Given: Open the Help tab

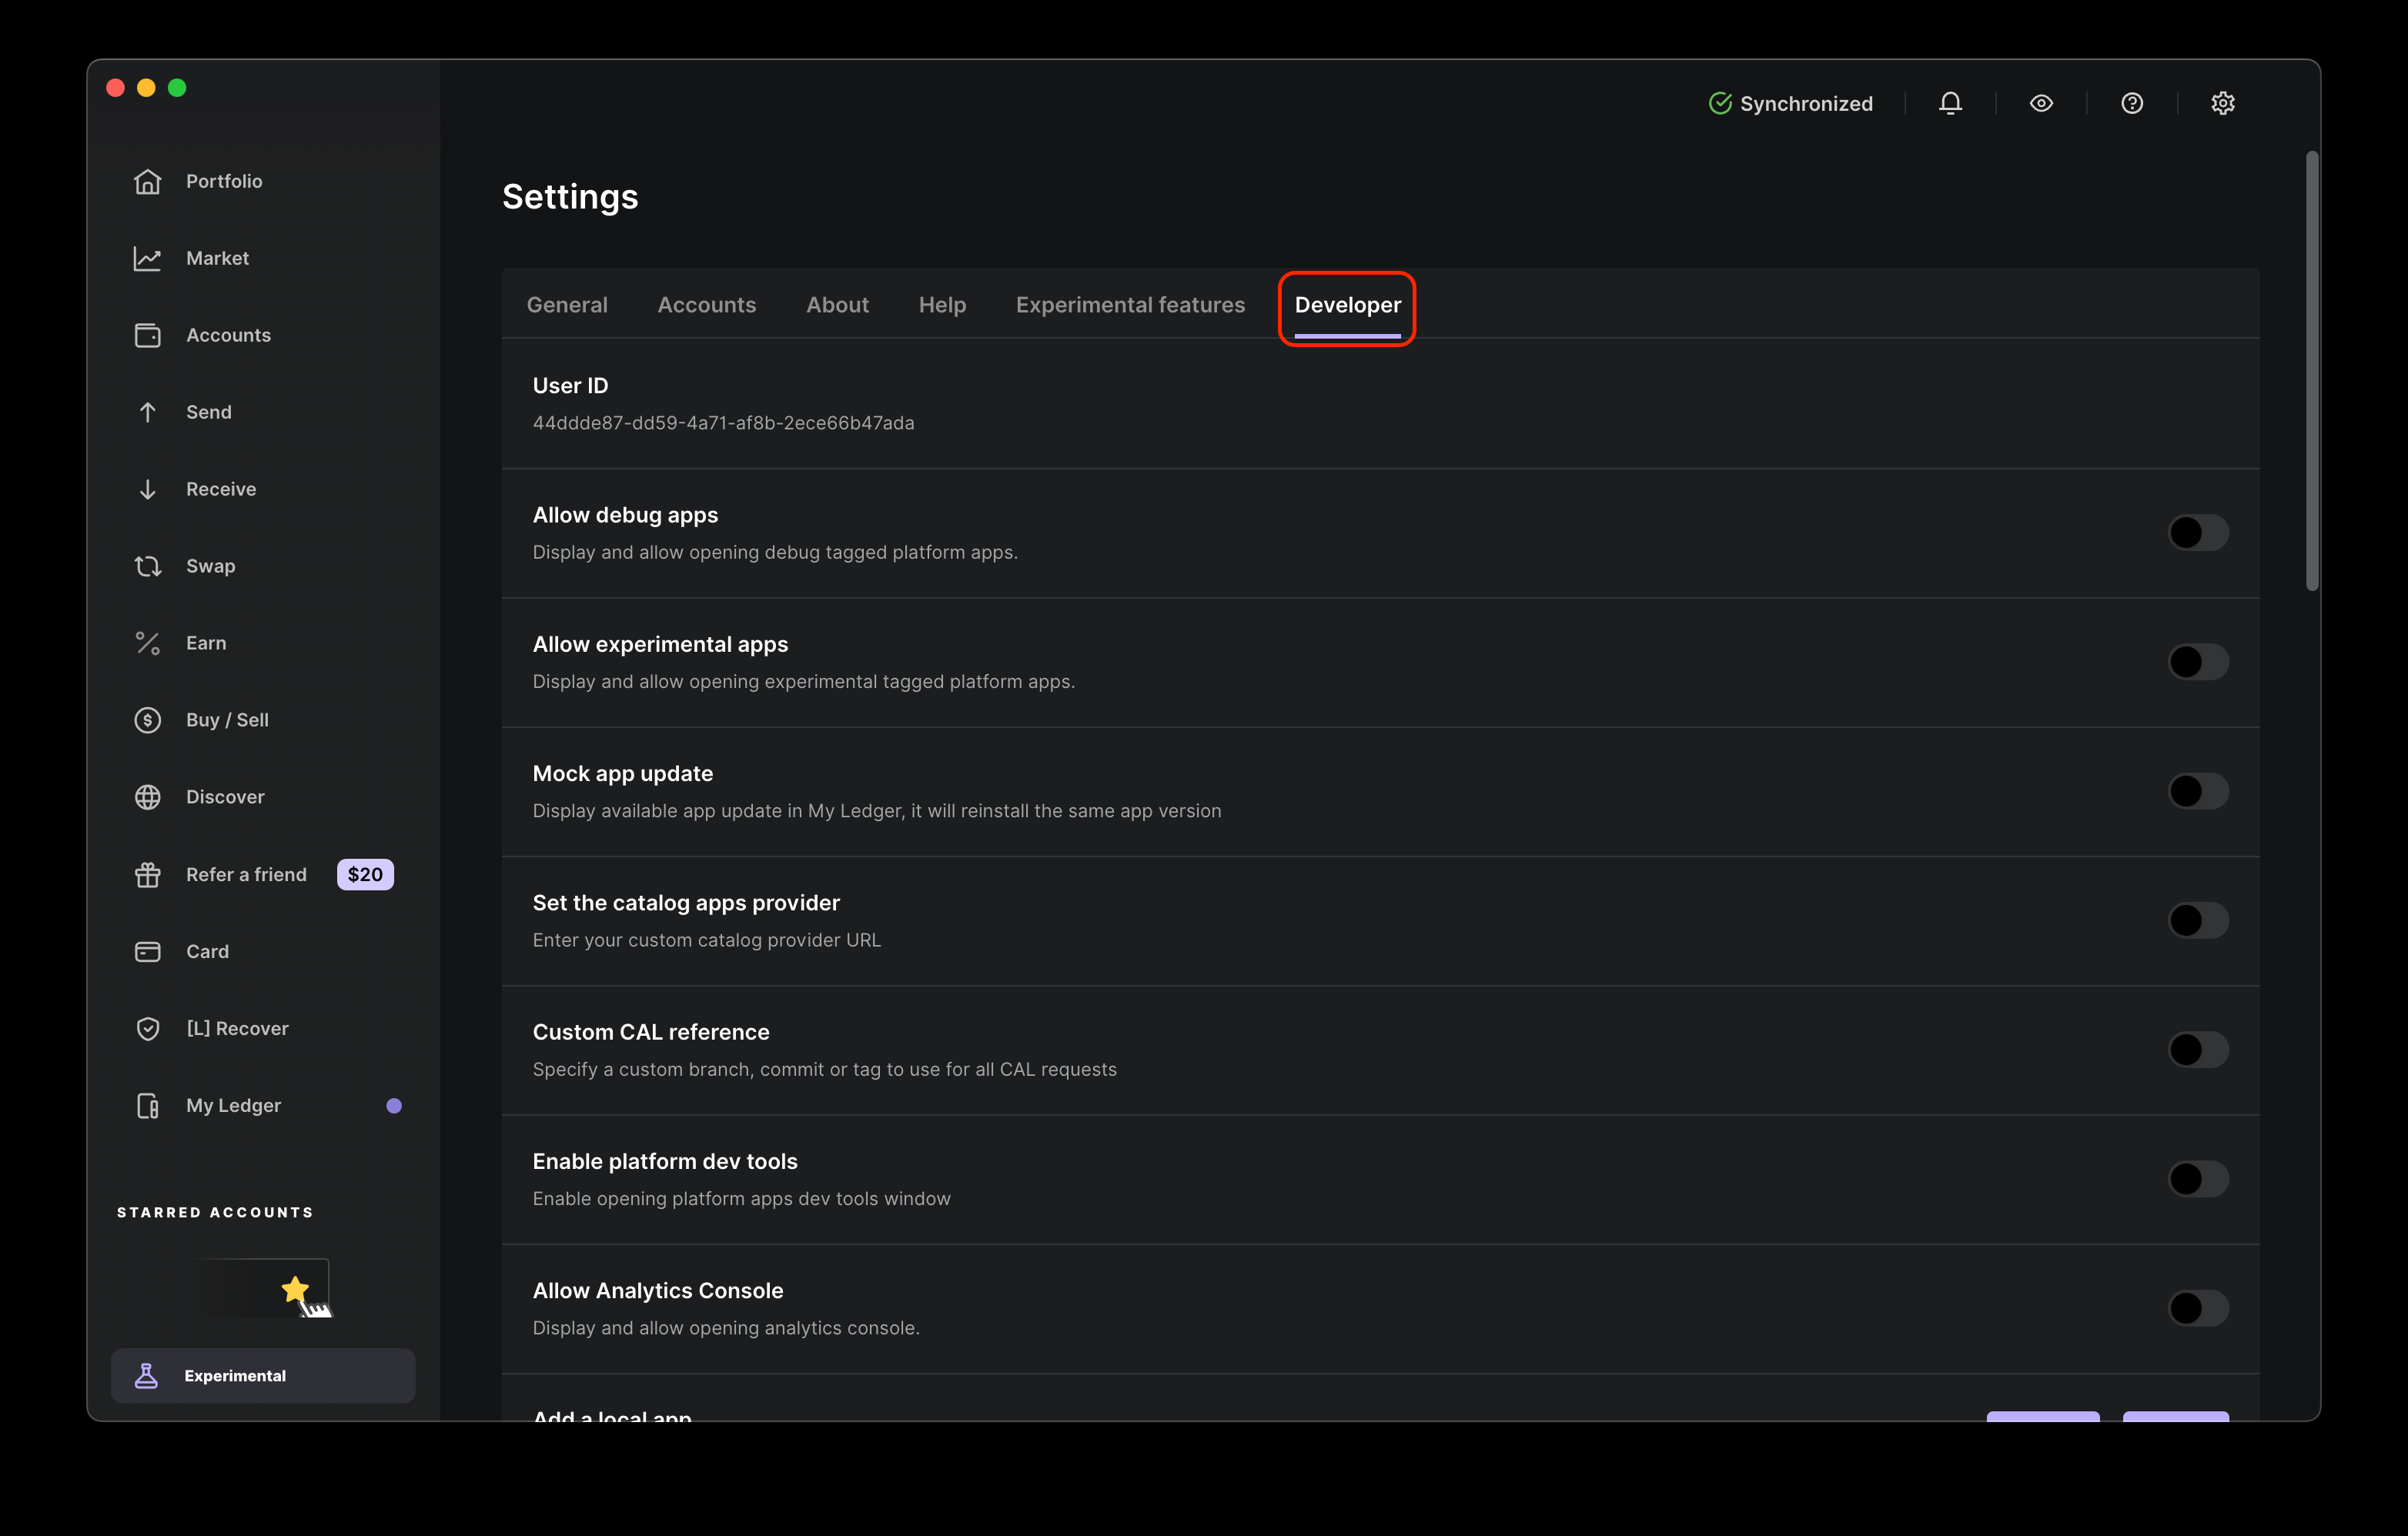Looking at the screenshot, I should click(942, 305).
